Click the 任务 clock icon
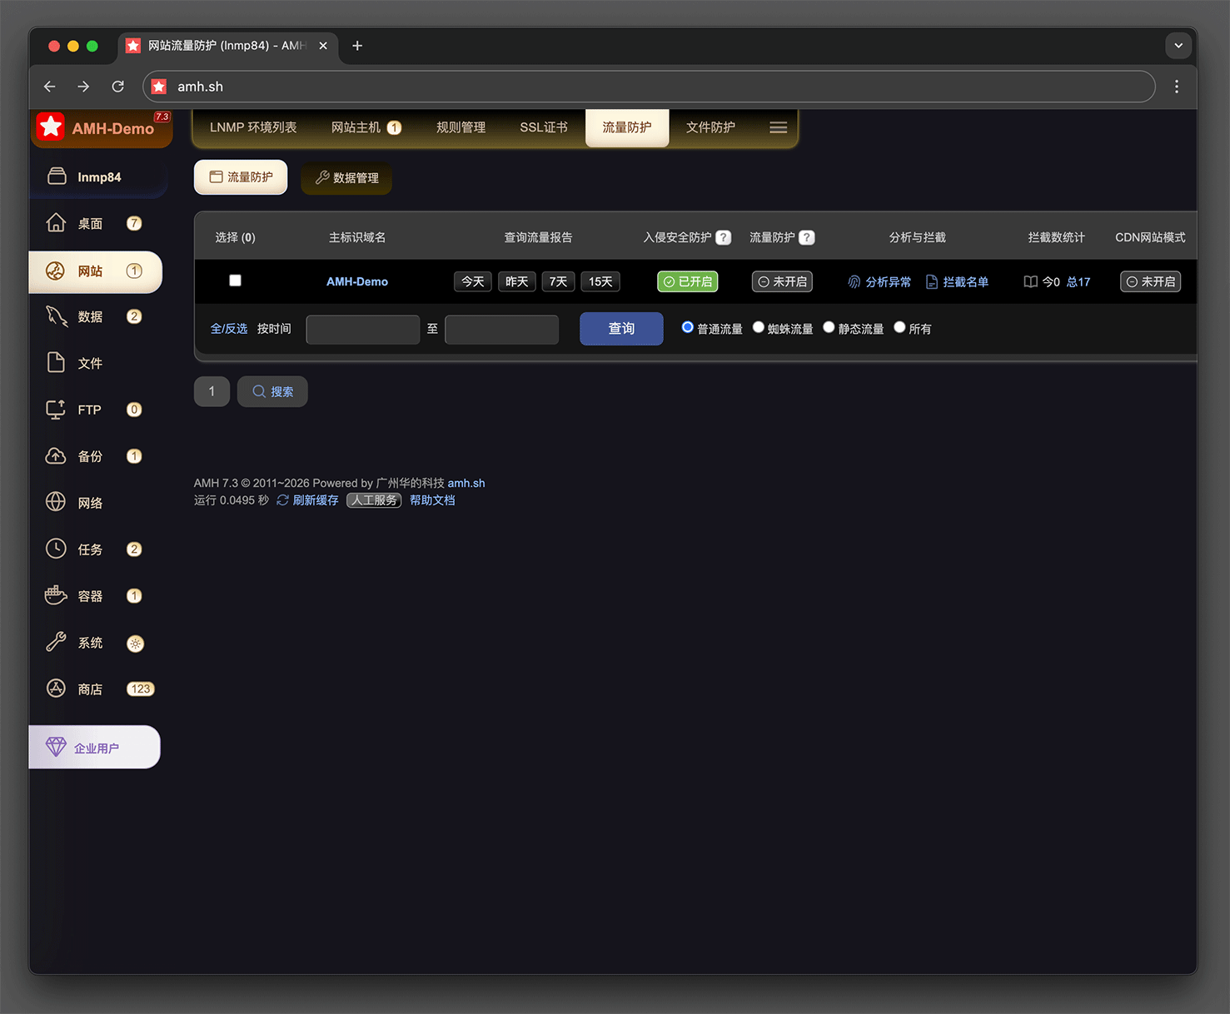 [x=56, y=549]
